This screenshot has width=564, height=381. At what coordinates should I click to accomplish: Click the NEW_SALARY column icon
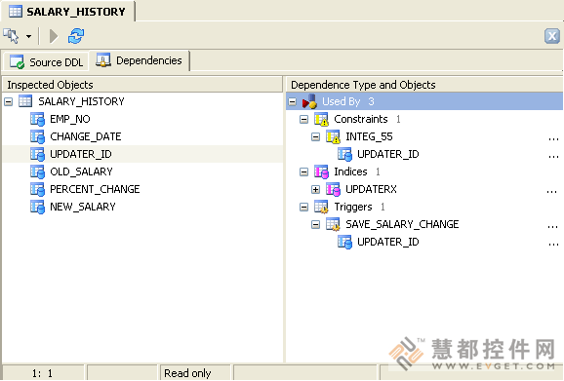37,207
